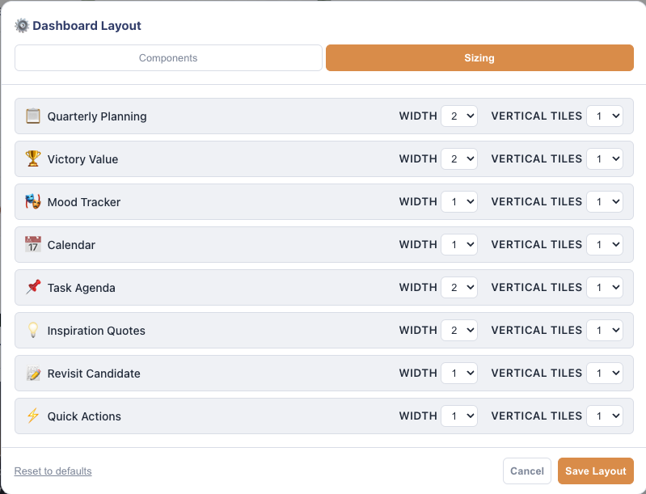
Task: Click the Reset to defaults link
Action: tap(53, 471)
